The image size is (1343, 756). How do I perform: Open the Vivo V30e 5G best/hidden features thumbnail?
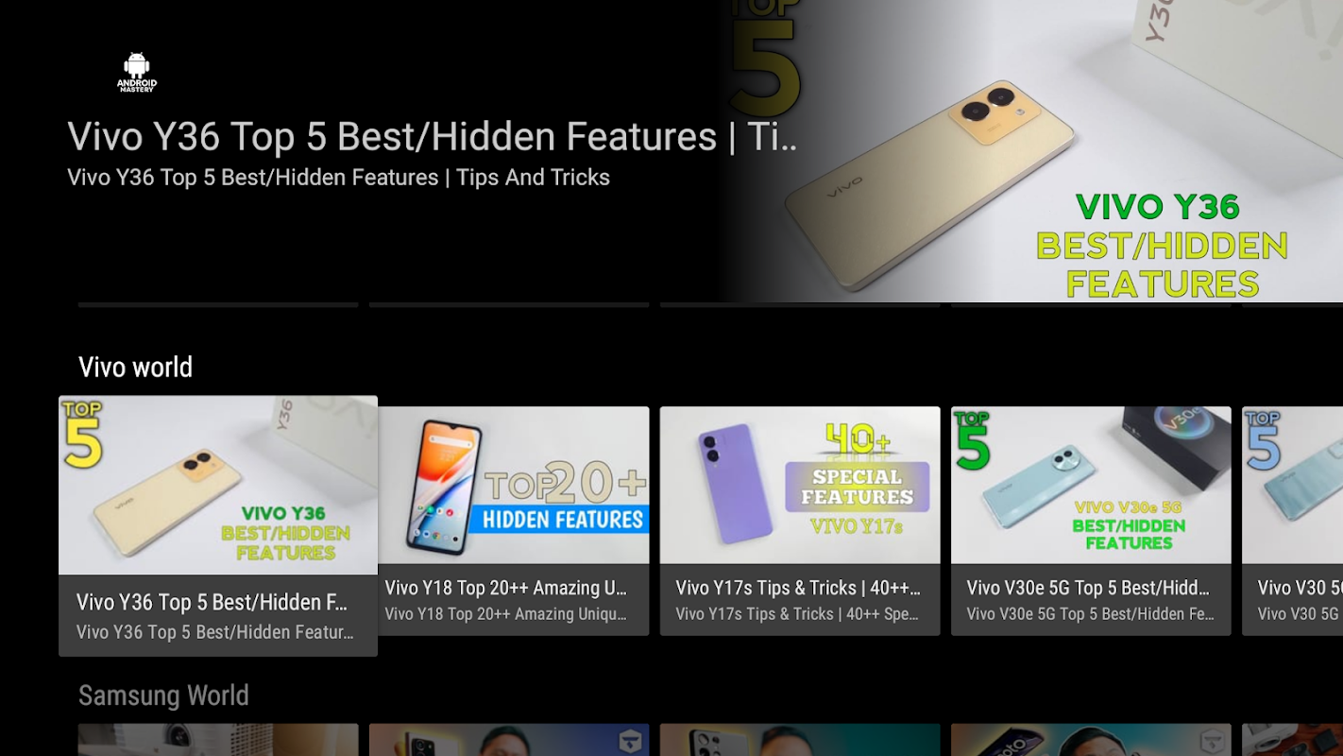click(1091, 485)
